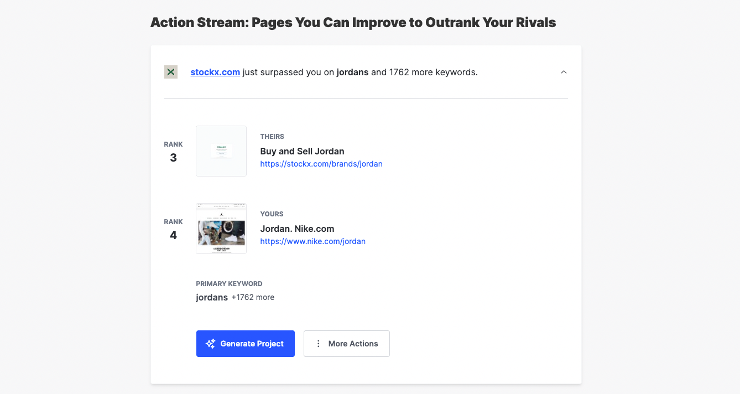Open the stockx.com link

[215, 72]
